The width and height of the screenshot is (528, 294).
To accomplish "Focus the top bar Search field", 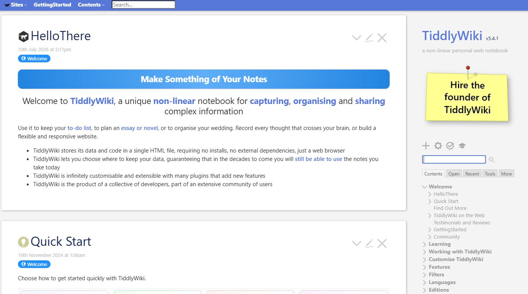I will click(143, 5).
